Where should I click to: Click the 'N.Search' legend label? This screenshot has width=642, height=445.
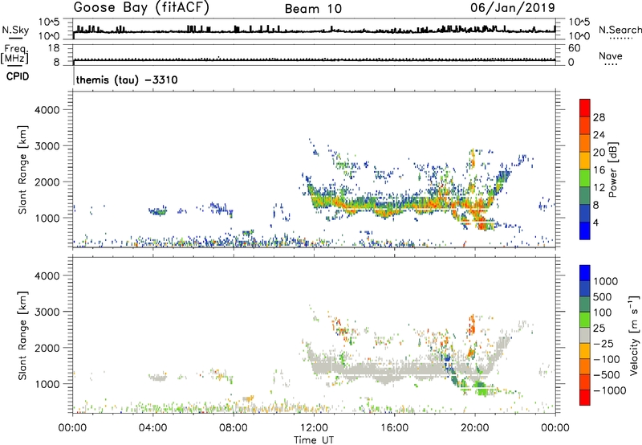pyautogui.click(x=620, y=30)
